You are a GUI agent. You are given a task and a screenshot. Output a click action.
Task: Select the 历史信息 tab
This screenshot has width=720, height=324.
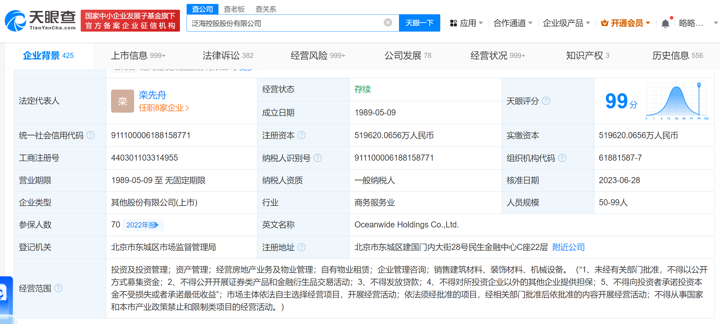pyautogui.click(x=677, y=56)
